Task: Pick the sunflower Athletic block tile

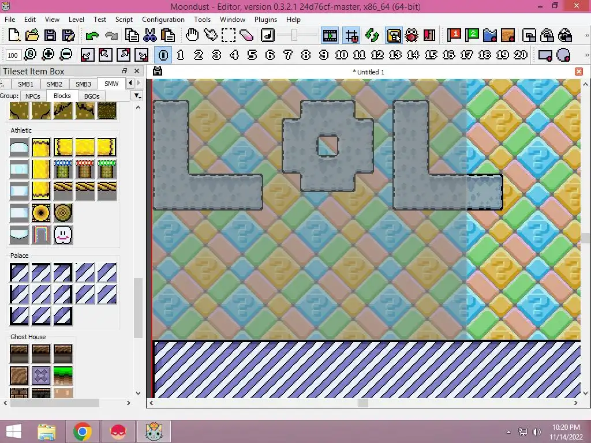Action: 41,213
